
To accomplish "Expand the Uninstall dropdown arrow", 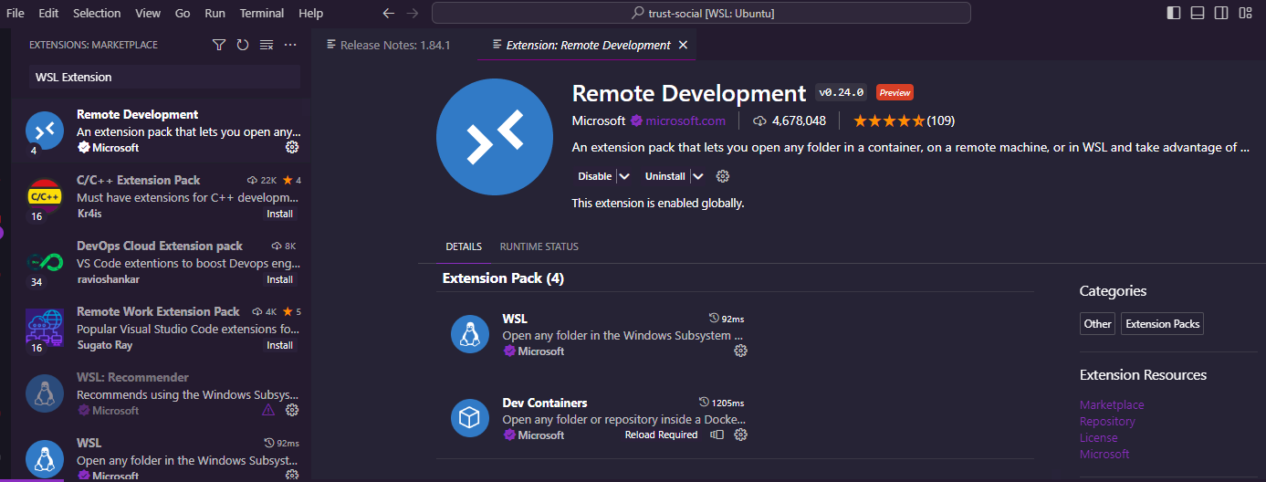I will pos(697,176).
